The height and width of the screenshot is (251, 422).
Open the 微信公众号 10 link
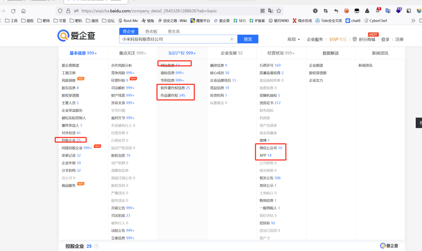tap(271, 148)
